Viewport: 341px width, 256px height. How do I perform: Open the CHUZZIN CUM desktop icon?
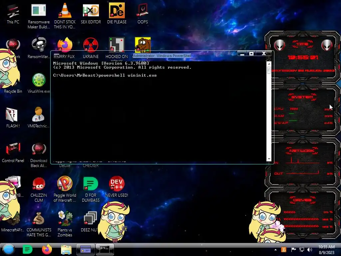point(39,189)
